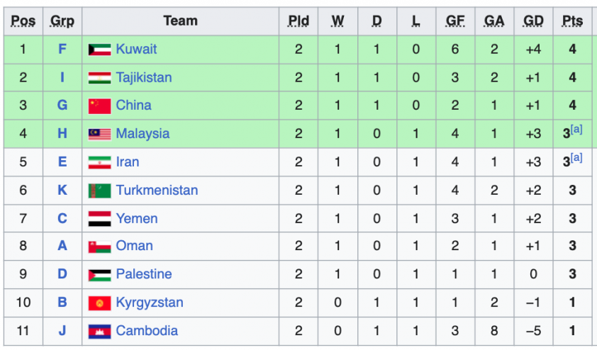This screenshot has height=350, width=597.
Task: Click the GD column header
Action: [533, 21]
